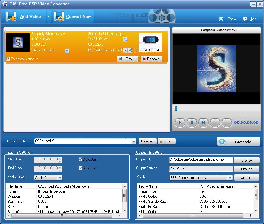Click the Convert Now film icon
Image resolution: width=264 pixels, height=224 pixels.
pyautogui.click(x=59, y=16)
